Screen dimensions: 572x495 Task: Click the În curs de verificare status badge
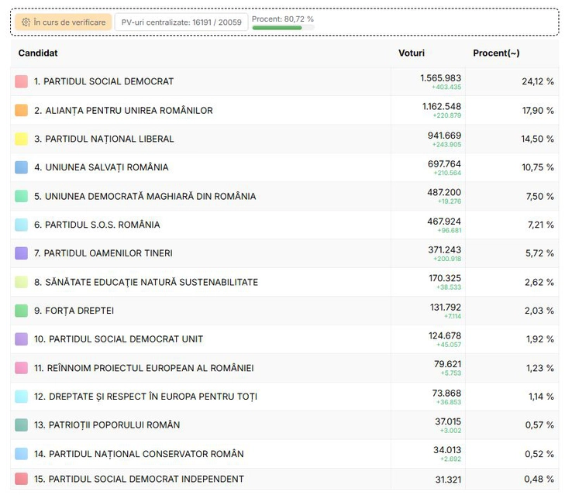(63, 22)
